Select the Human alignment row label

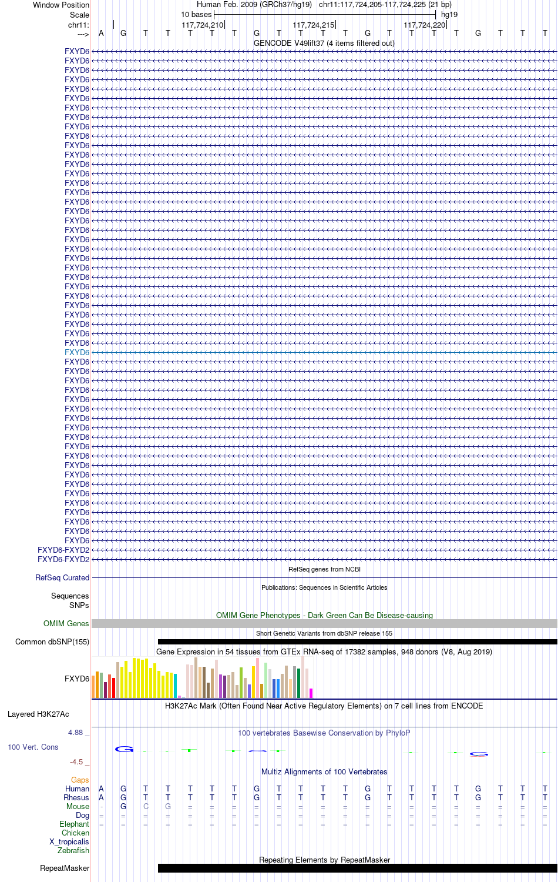click(x=77, y=789)
